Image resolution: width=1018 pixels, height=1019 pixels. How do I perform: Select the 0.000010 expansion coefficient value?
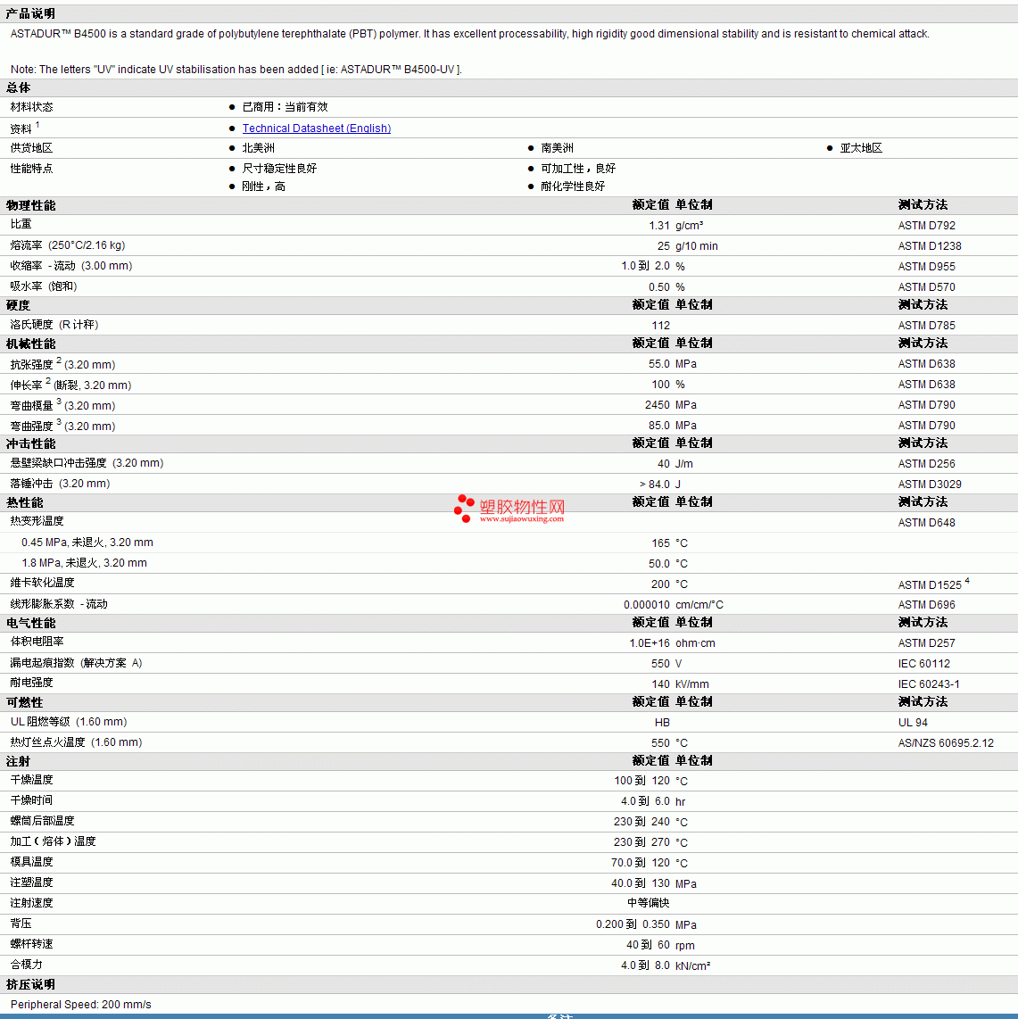tap(647, 605)
